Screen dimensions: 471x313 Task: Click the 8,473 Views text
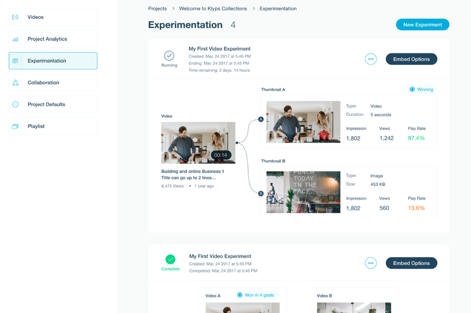pyautogui.click(x=172, y=186)
